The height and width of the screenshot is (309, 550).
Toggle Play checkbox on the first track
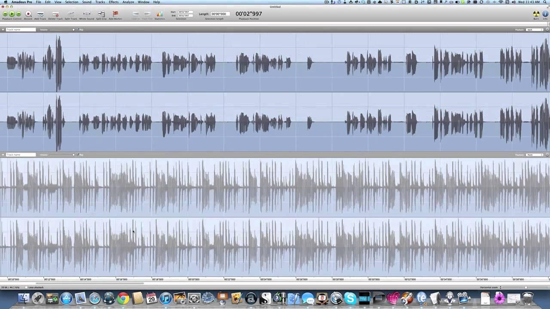[77, 30]
